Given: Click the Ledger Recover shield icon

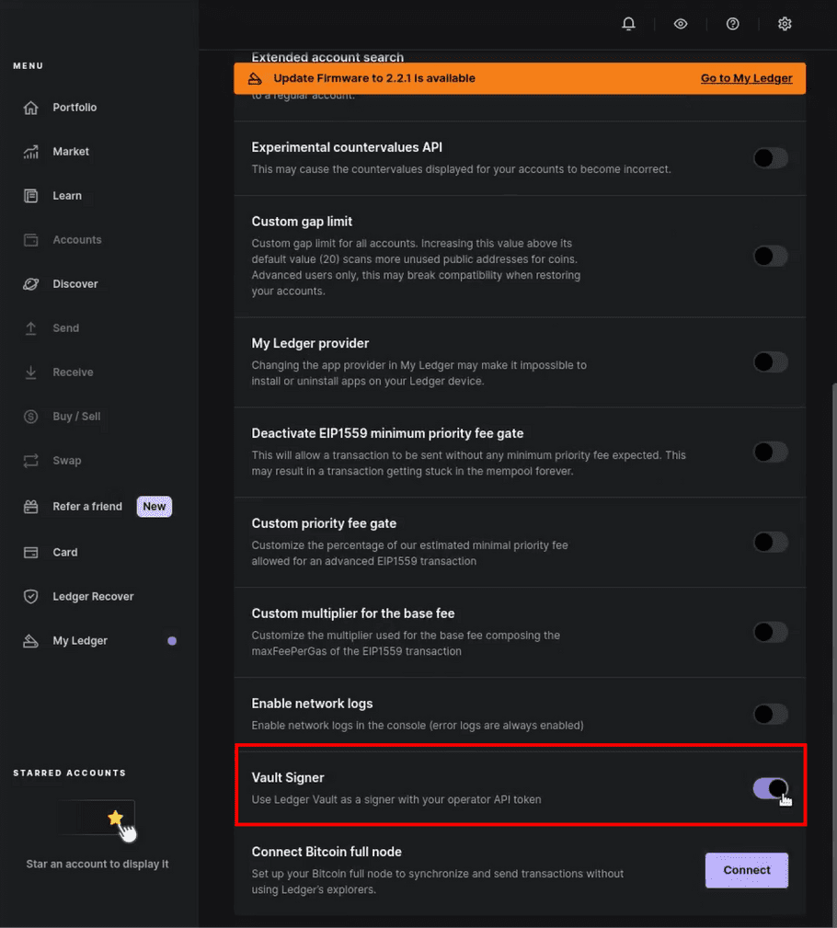Looking at the screenshot, I should [31, 597].
